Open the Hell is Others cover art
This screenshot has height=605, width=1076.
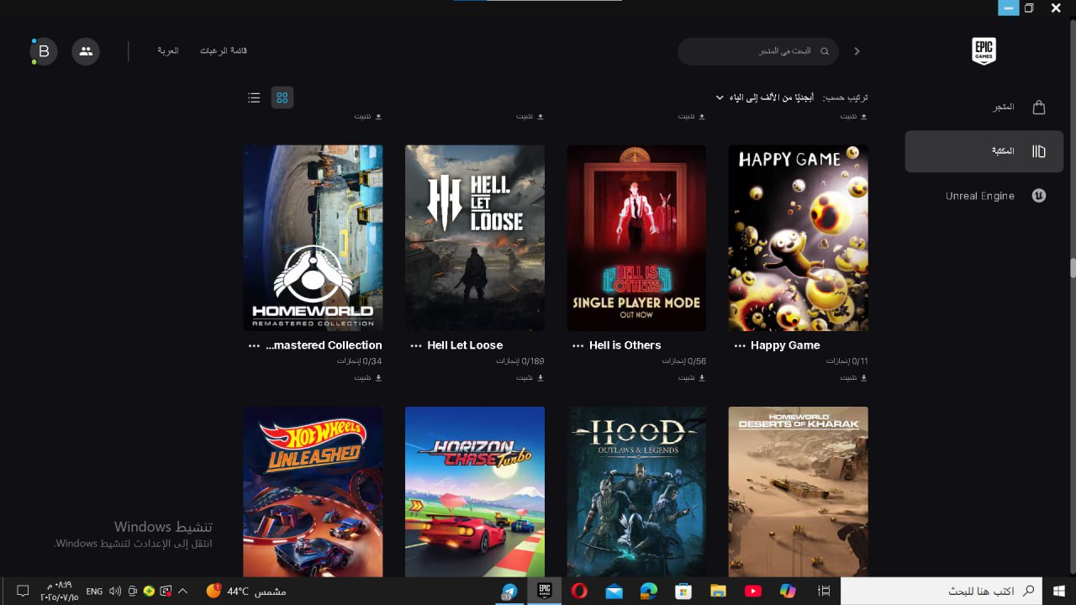636,238
